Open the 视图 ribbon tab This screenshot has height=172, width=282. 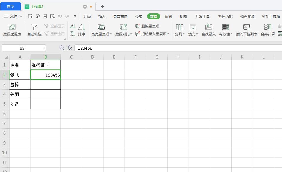[x=183, y=16]
